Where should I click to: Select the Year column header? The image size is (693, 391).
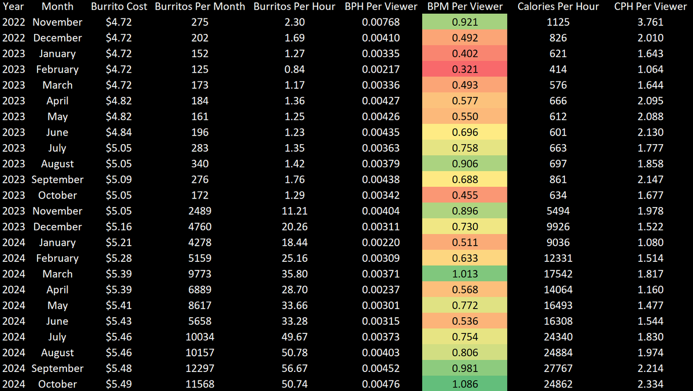click(x=13, y=7)
